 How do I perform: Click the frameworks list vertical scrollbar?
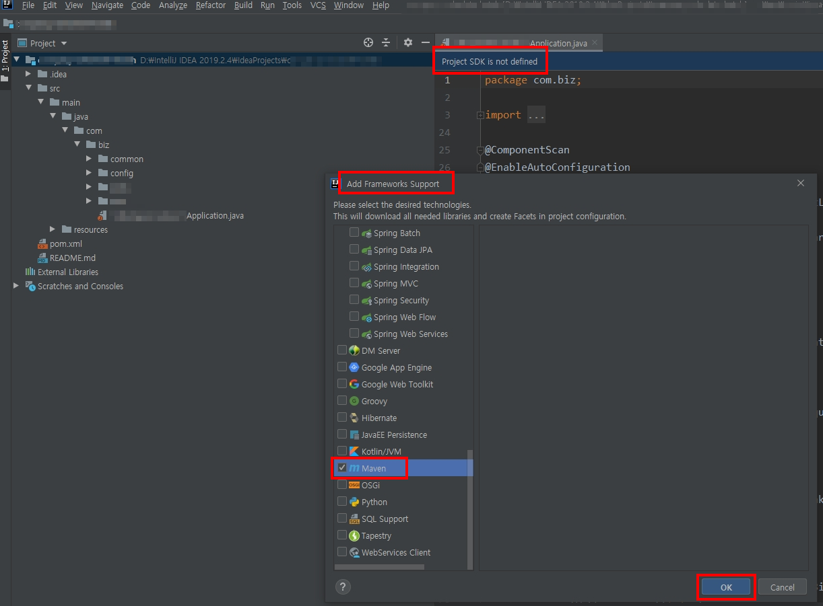tap(470, 509)
